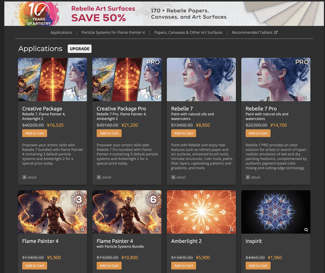View the Inspirit blue mandala thumbnail

276,212
